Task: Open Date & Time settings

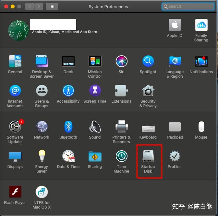Action: [x=68, y=156]
